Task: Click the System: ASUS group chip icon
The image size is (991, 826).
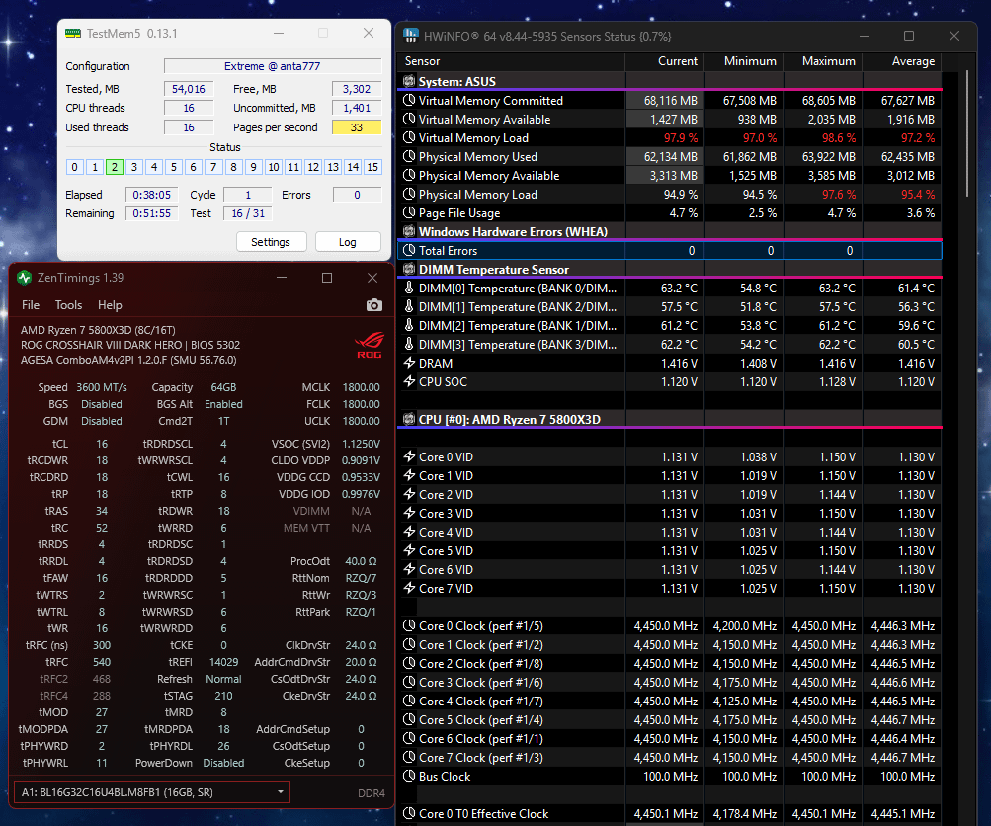Action: point(409,82)
